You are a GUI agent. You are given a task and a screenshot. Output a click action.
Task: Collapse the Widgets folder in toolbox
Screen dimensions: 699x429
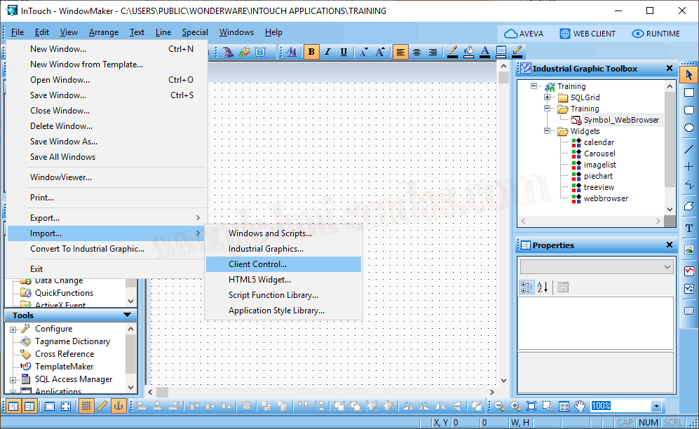547,131
